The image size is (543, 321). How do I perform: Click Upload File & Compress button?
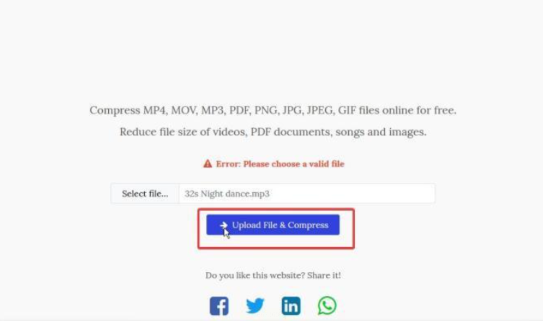tap(273, 225)
